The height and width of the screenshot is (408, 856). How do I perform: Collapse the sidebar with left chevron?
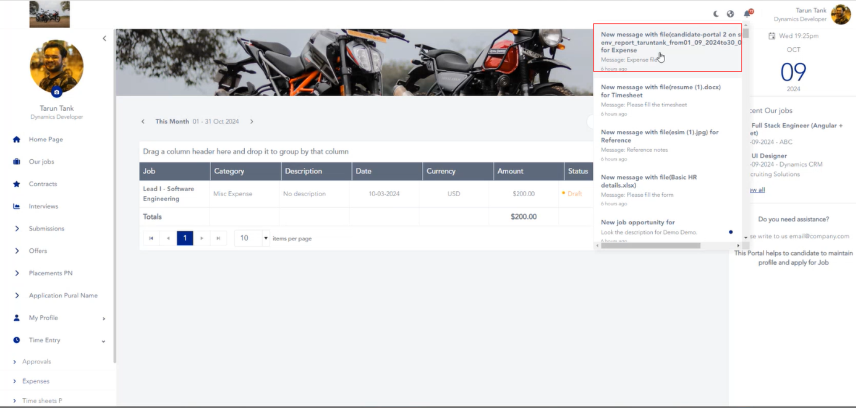coord(104,38)
